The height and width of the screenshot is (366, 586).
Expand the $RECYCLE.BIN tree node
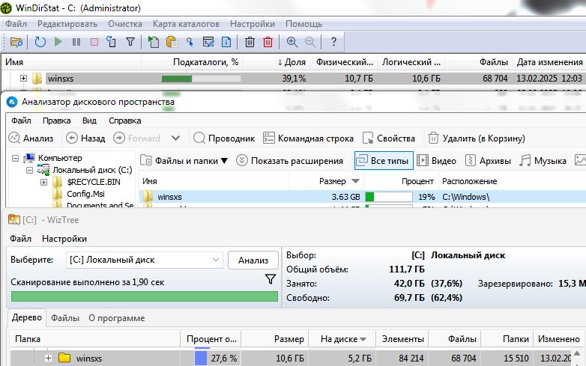click(43, 182)
